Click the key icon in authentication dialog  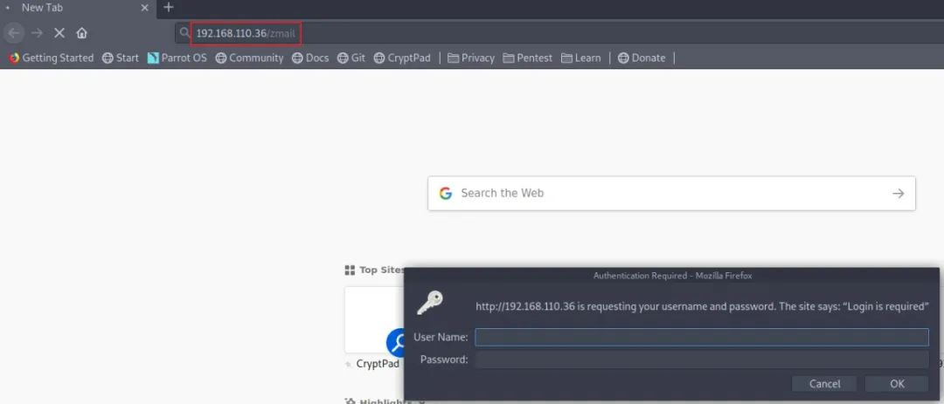click(430, 303)
